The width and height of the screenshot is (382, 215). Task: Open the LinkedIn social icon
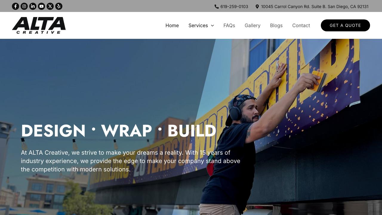33,6
